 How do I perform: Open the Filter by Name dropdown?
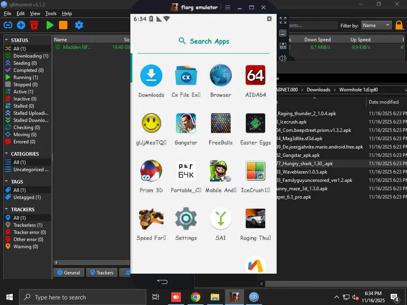(376, 25)
